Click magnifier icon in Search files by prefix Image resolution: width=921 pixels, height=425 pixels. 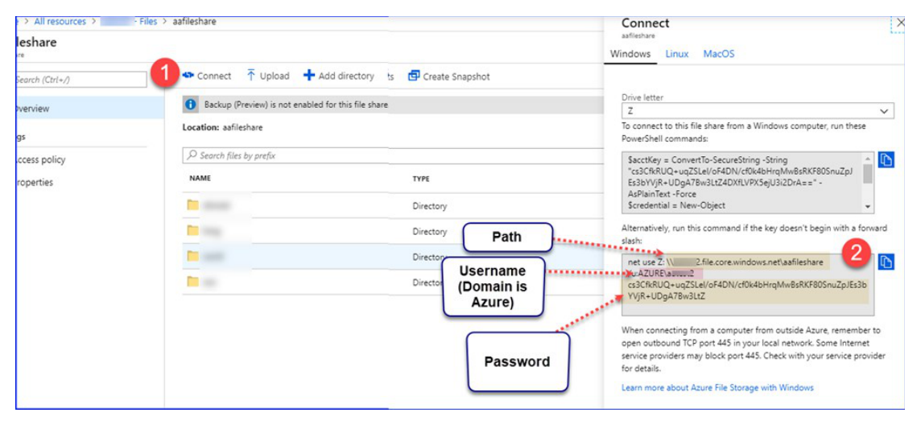pos(192,155)
